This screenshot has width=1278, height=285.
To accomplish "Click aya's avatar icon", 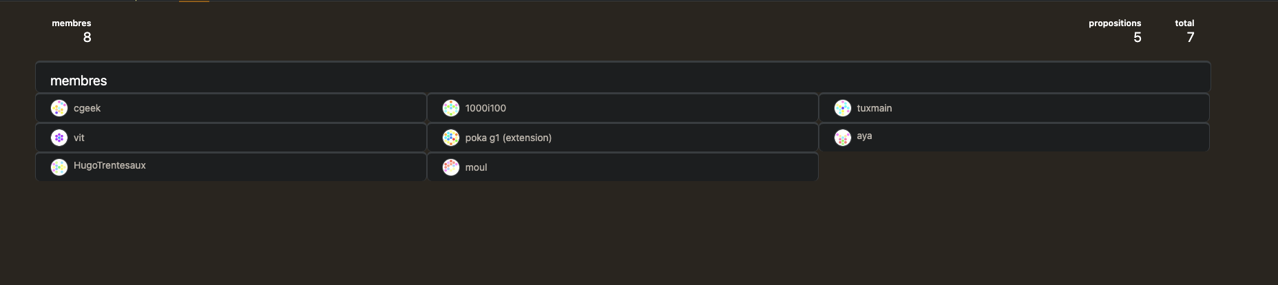I will coord(843,138).
